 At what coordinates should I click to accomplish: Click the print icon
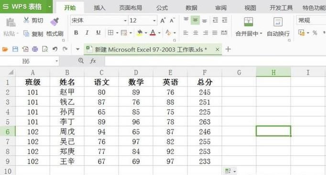click(x=35, y=49)
